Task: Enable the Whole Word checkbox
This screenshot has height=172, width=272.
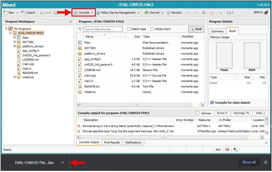Action: (x=152, y=29)
